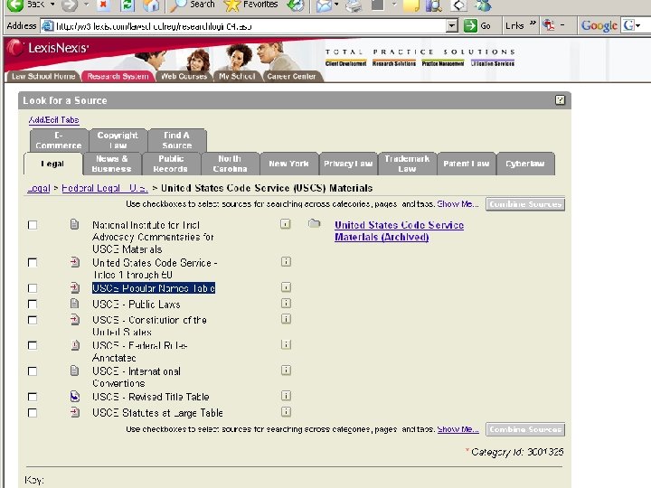This screenshot has height=488, width=651.
Task: Stop page loading with red X icon
Action: point(103,5)
